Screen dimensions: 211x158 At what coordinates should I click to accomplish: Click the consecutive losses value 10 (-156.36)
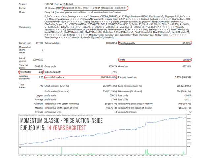184,104
